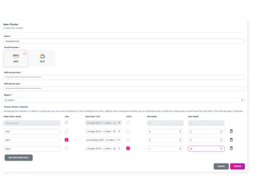Image resolution: width=258 pixels, height=193 pixels.
Task: Tick the Spot checkbox for default-pool row
Action: [x=128, y=122]
